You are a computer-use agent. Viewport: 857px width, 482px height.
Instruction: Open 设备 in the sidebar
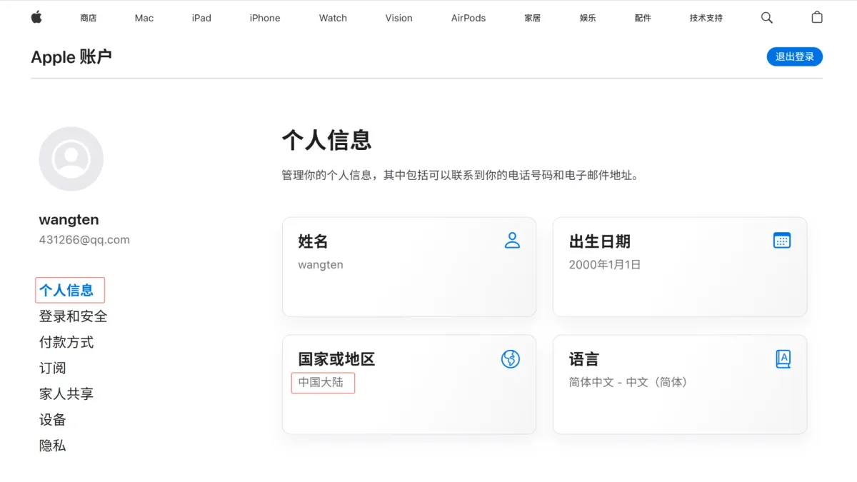tap(53, 419)
